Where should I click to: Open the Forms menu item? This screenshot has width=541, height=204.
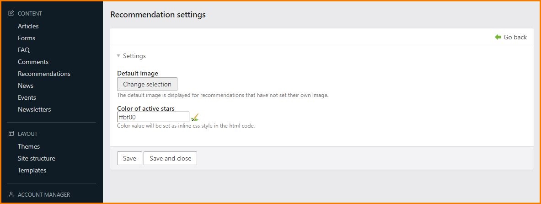coord(27,38)
